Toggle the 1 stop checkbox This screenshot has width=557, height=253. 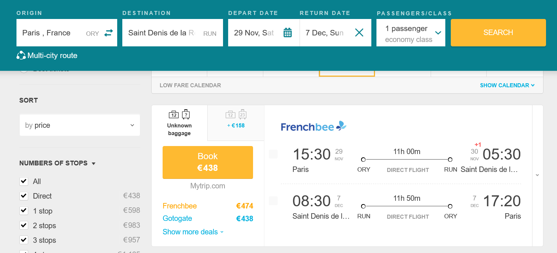click(x=24, y=211)
